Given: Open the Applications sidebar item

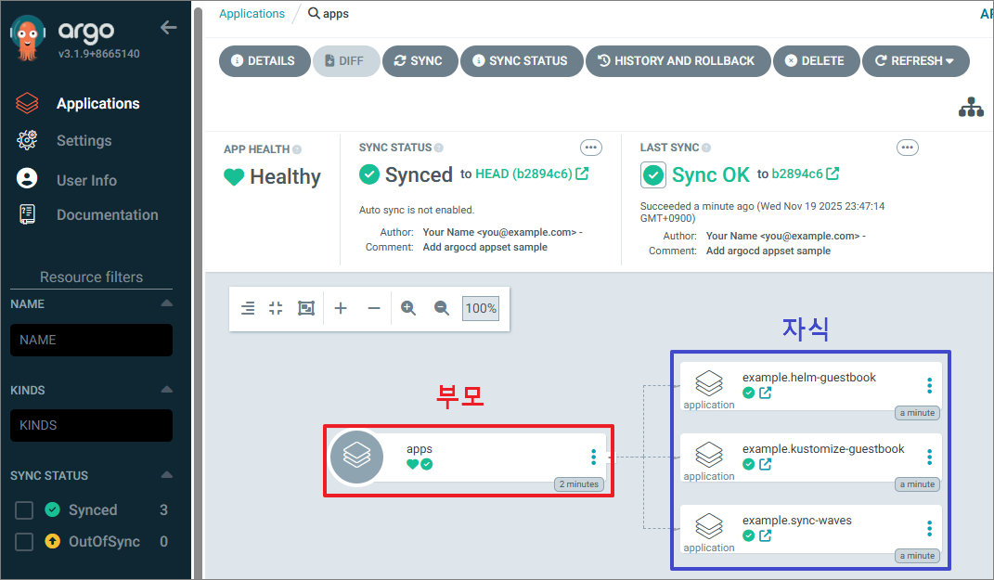Looking at the screenshot, I should (x=97, y=103).
